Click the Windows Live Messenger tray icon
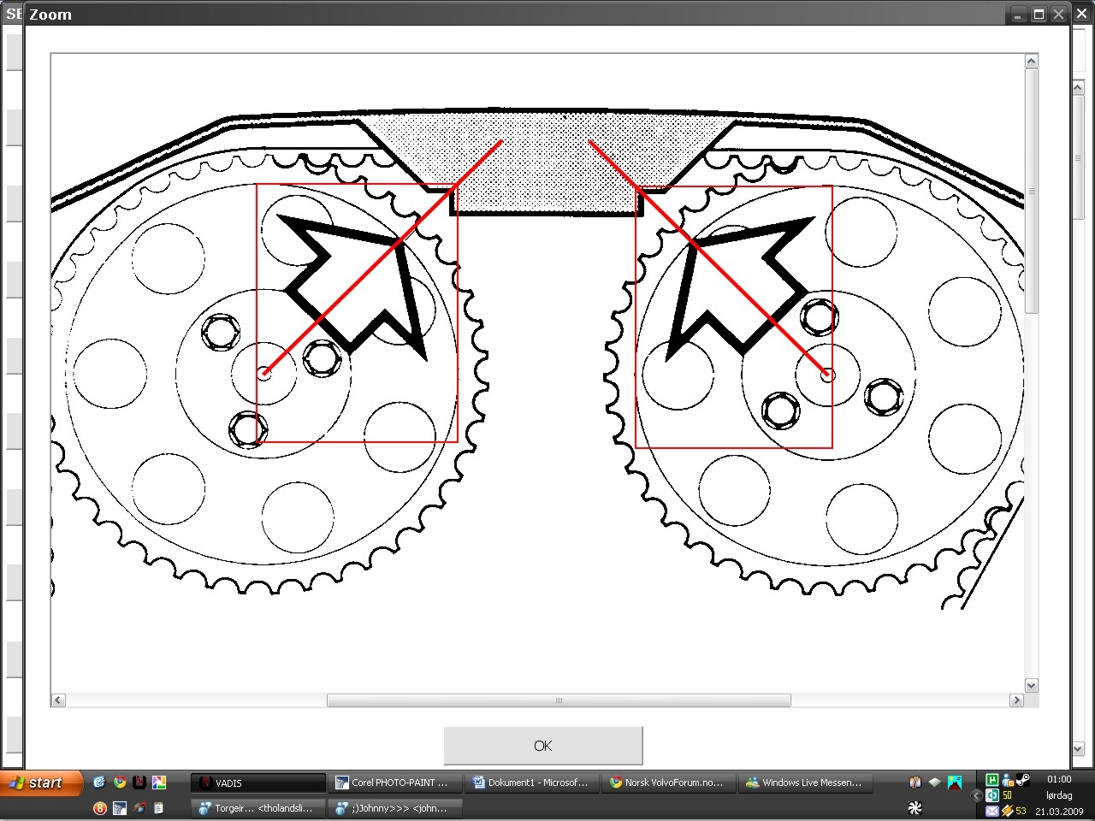The height and width of the screenshot is (821, 1095). (x=1007, y=780)
